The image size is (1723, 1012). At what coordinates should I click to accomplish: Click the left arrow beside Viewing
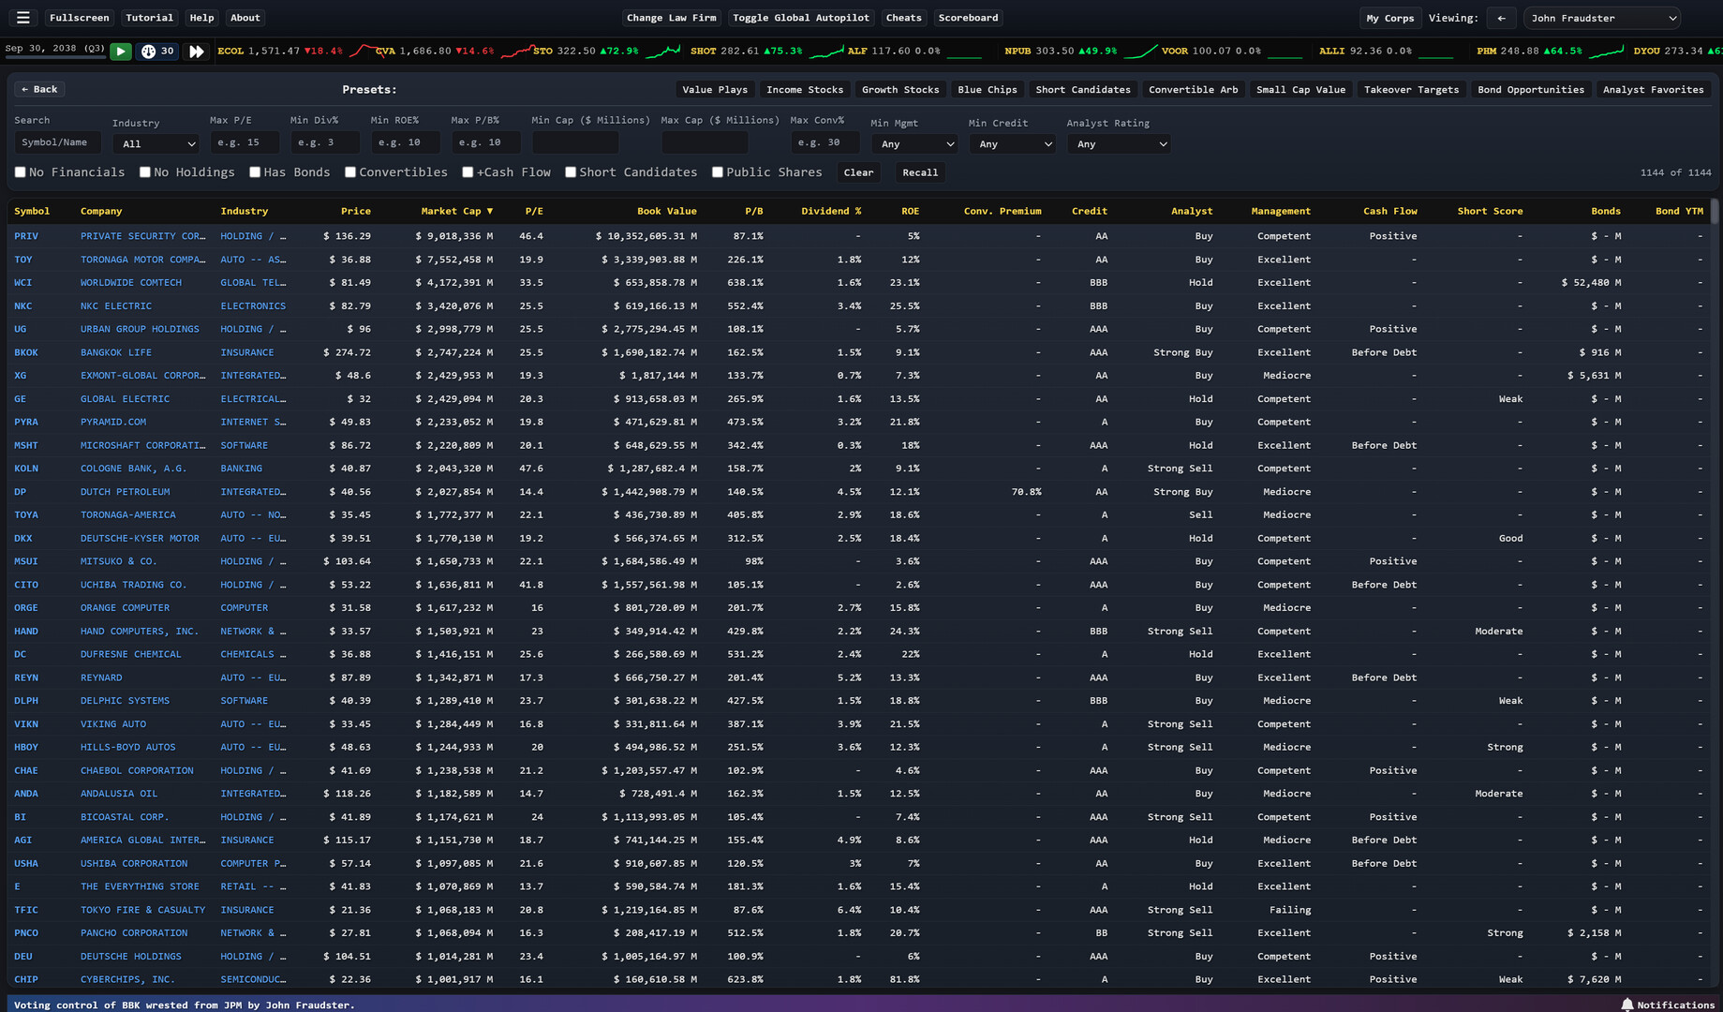coord(1501,18)
